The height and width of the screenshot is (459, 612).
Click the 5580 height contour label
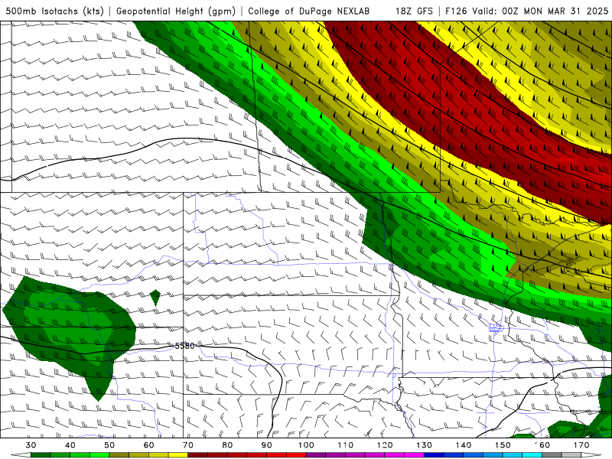click(x=184, y=346)
